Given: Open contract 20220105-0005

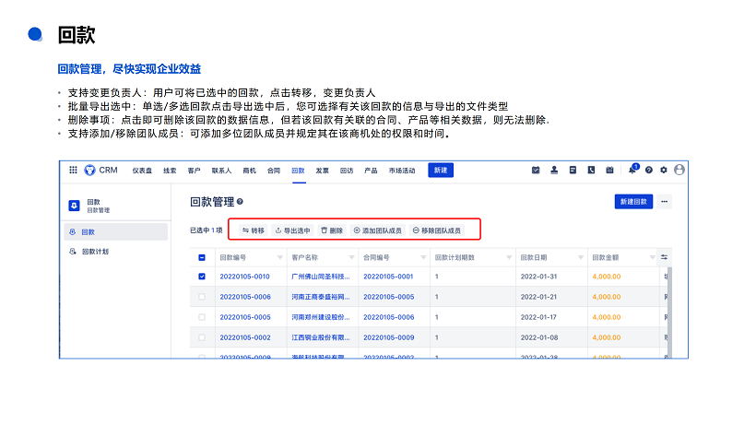Looking at the screenshot, I should pyautogui.click(x=389, y=297).
